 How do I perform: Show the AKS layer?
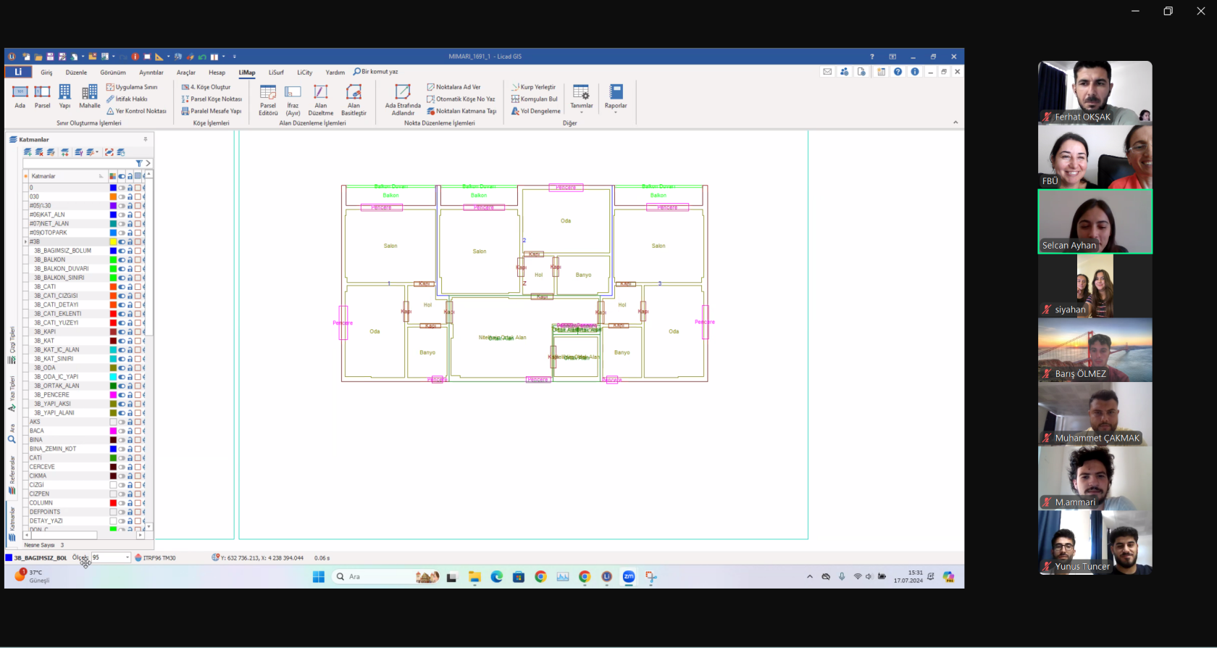pyautogui.click(x=122, y=422)
